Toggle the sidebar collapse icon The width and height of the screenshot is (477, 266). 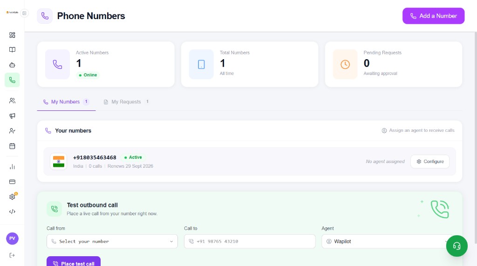[24, 13]
